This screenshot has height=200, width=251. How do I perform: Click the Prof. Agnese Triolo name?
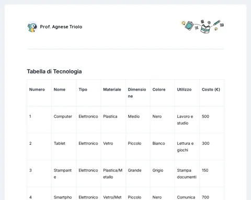coord(61,27)
